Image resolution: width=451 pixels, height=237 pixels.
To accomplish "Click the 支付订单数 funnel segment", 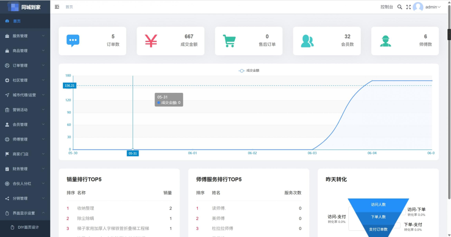I will coord(378,229).
